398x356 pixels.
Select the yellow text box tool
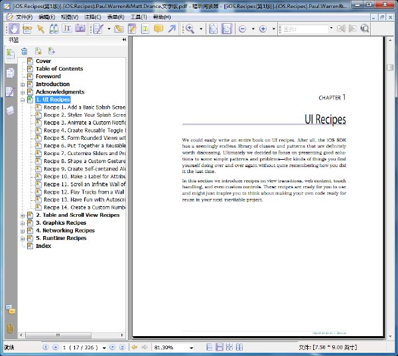(145, 29)
